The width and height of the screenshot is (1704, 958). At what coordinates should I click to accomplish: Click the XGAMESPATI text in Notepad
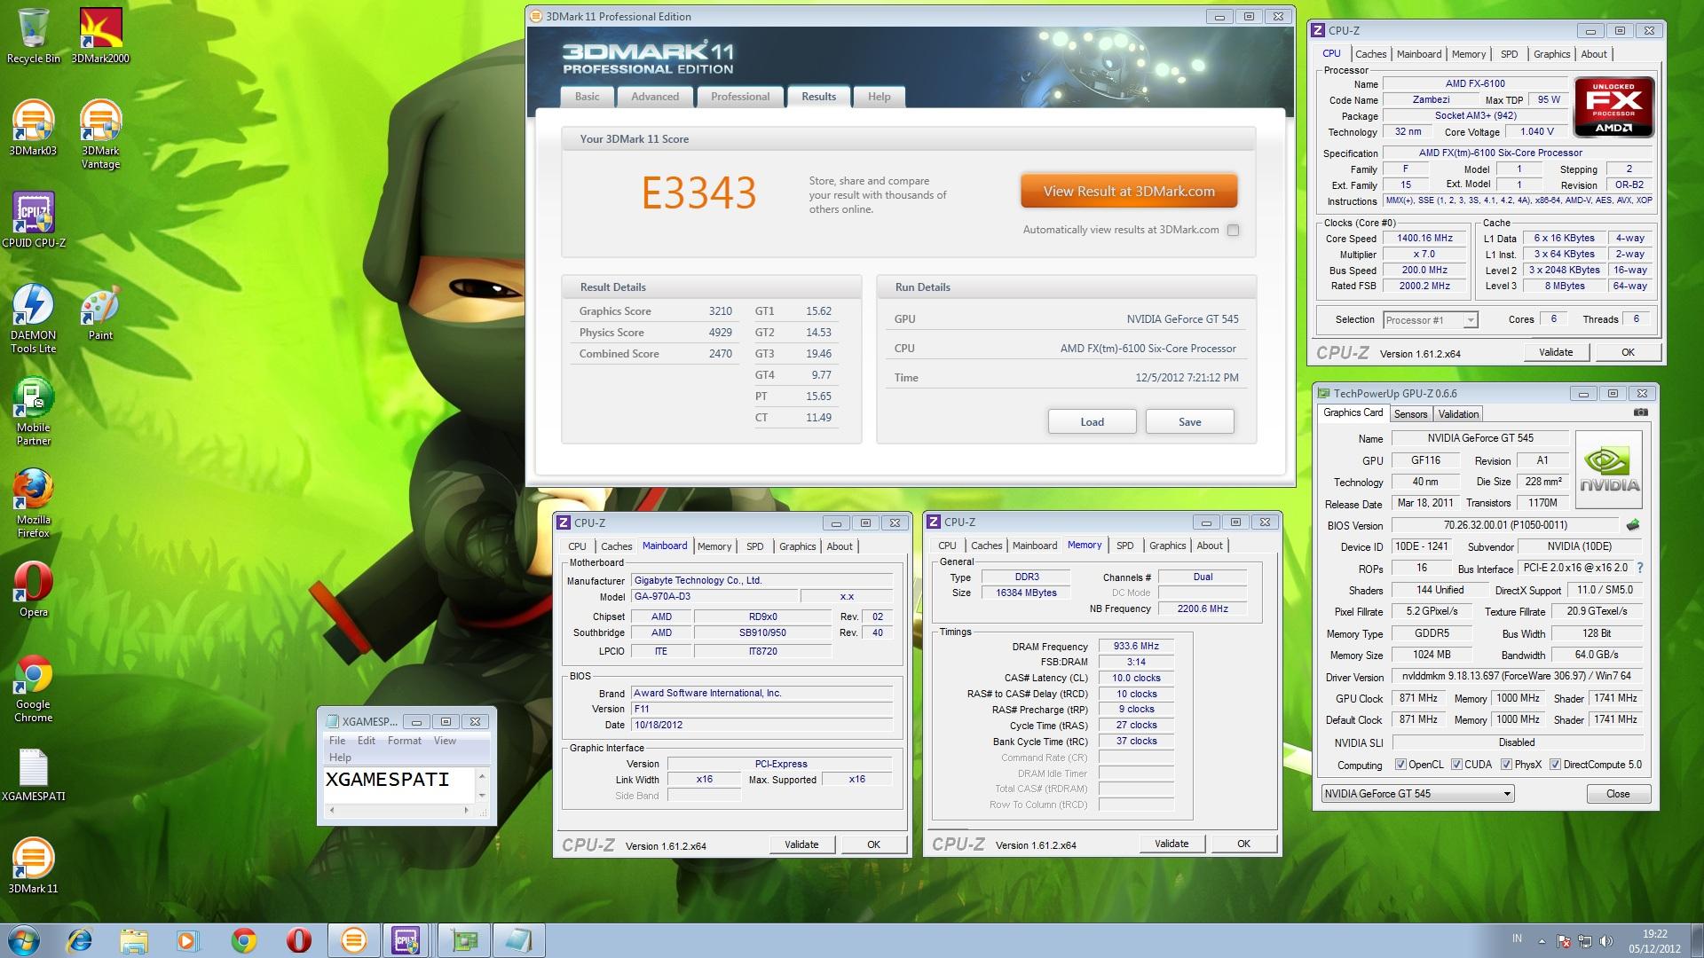(x=387, y=780)
